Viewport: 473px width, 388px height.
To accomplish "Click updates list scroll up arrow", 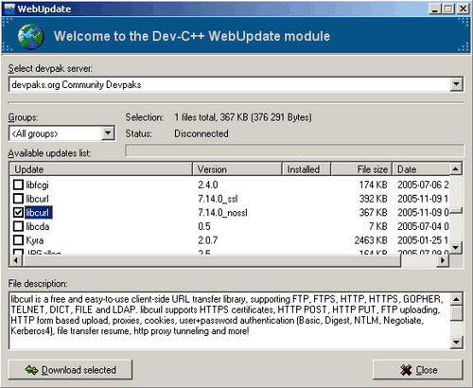I will tap(455, 169).
